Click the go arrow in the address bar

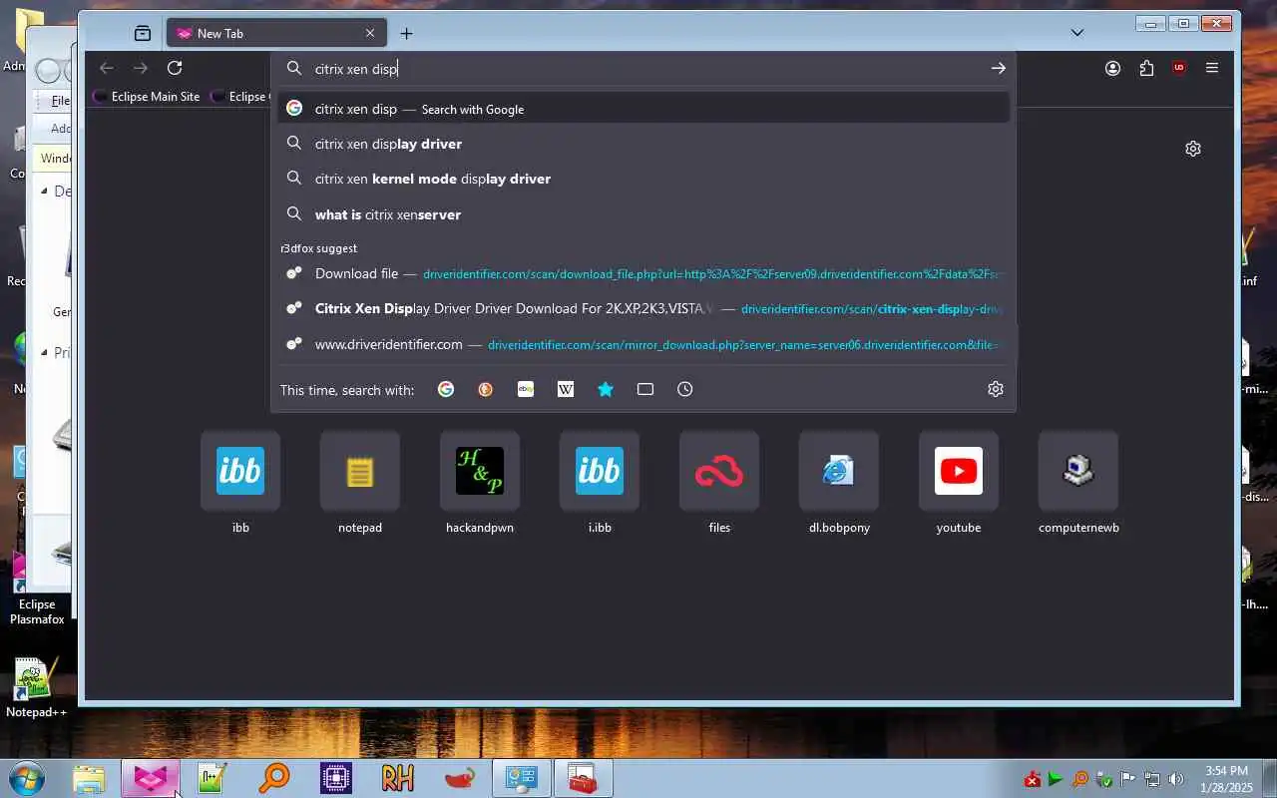998,68
